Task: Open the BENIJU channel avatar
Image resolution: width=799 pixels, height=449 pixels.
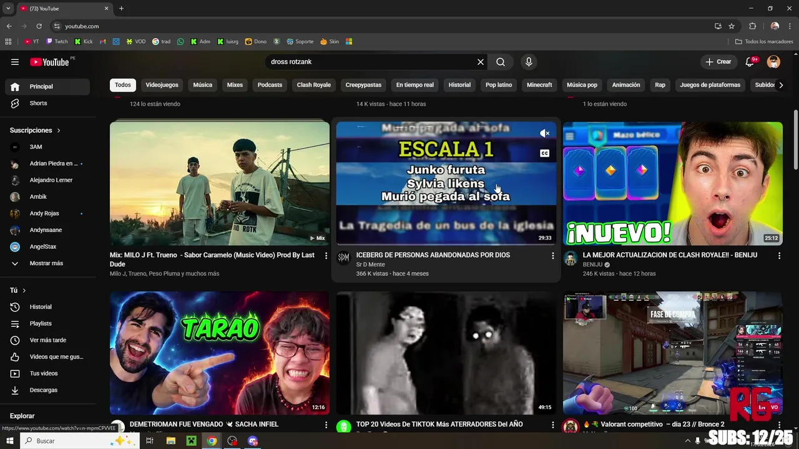Action: [x=571, y=258]
